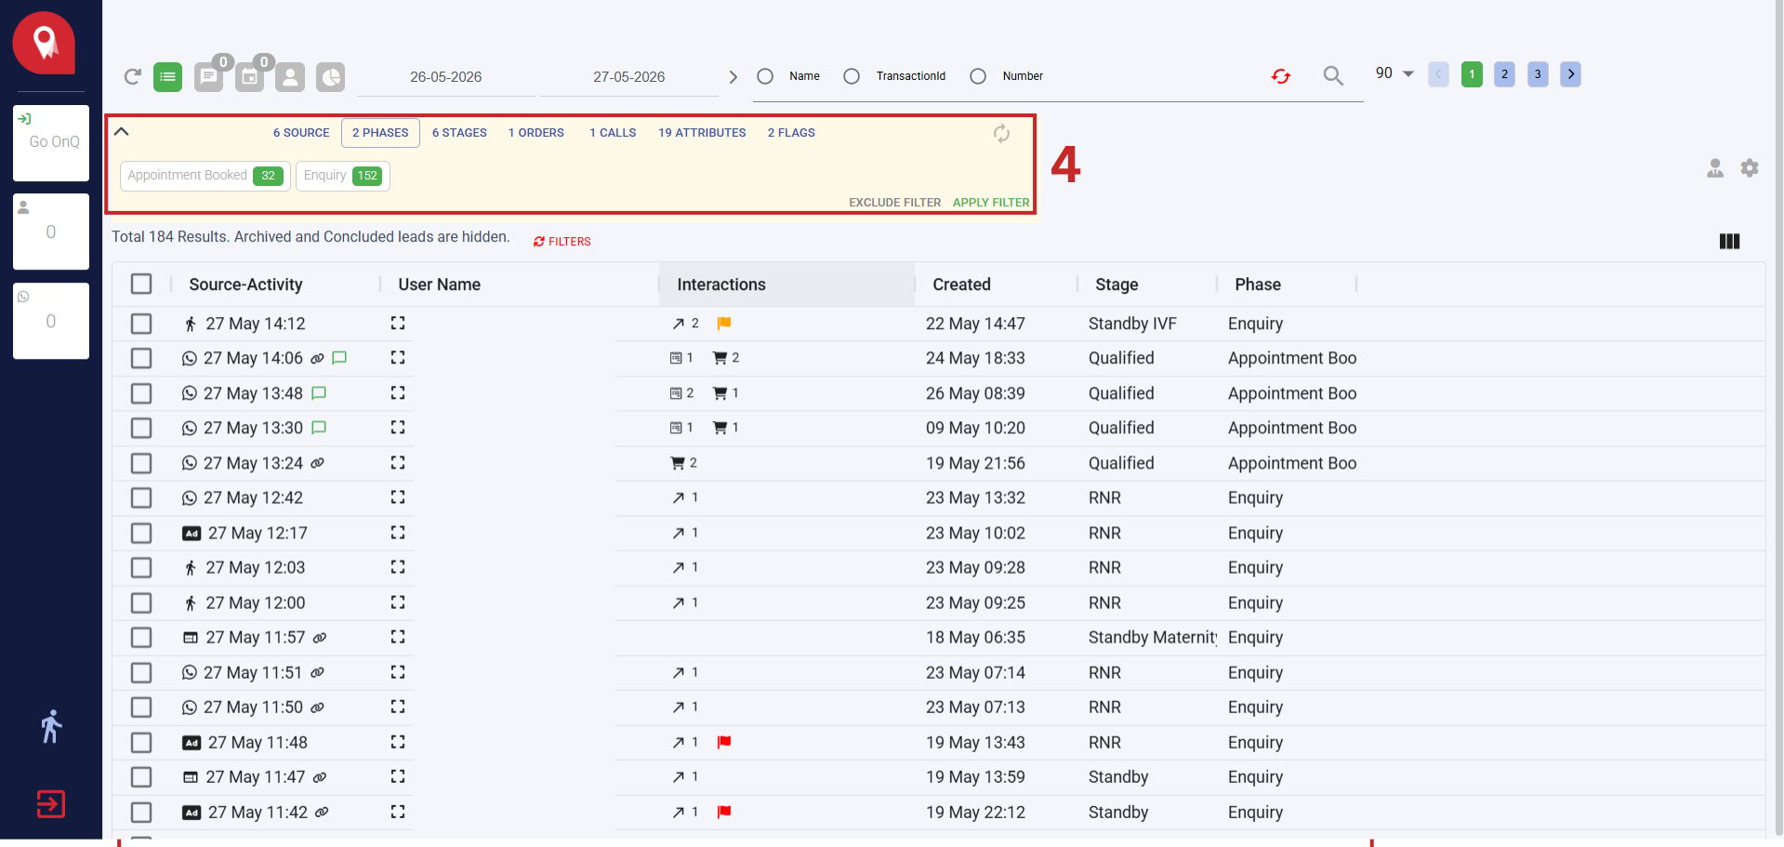The width and height of the screenshot is (1784, 847).
Task: Click the red location pin logo
Action: (44, 43)
